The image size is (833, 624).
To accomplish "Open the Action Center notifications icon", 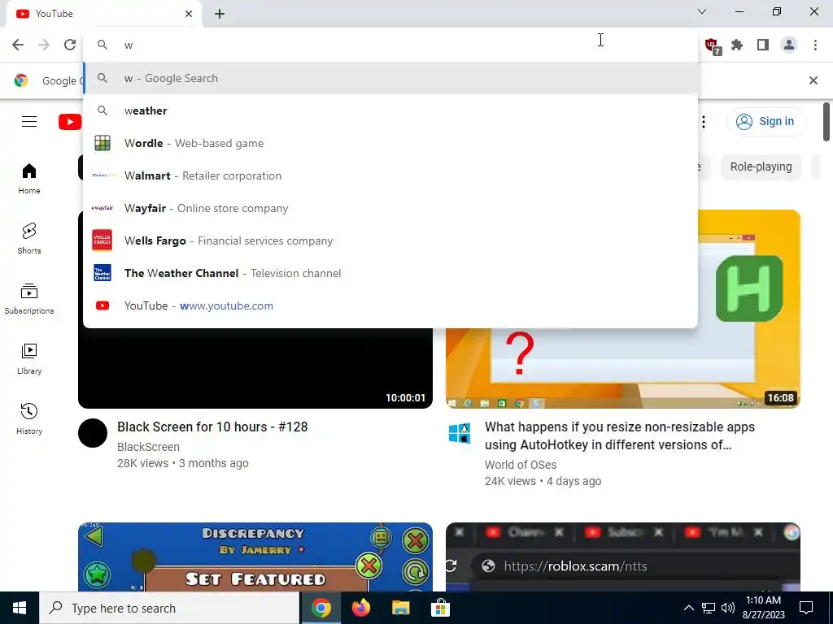I will click(806, 608).
